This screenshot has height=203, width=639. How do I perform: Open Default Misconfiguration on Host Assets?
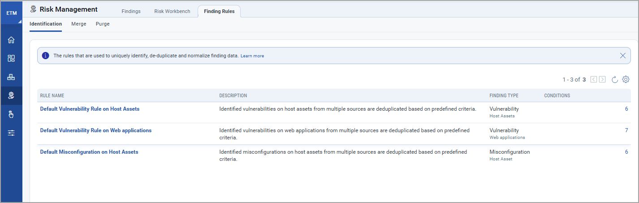tap(89, 152)
